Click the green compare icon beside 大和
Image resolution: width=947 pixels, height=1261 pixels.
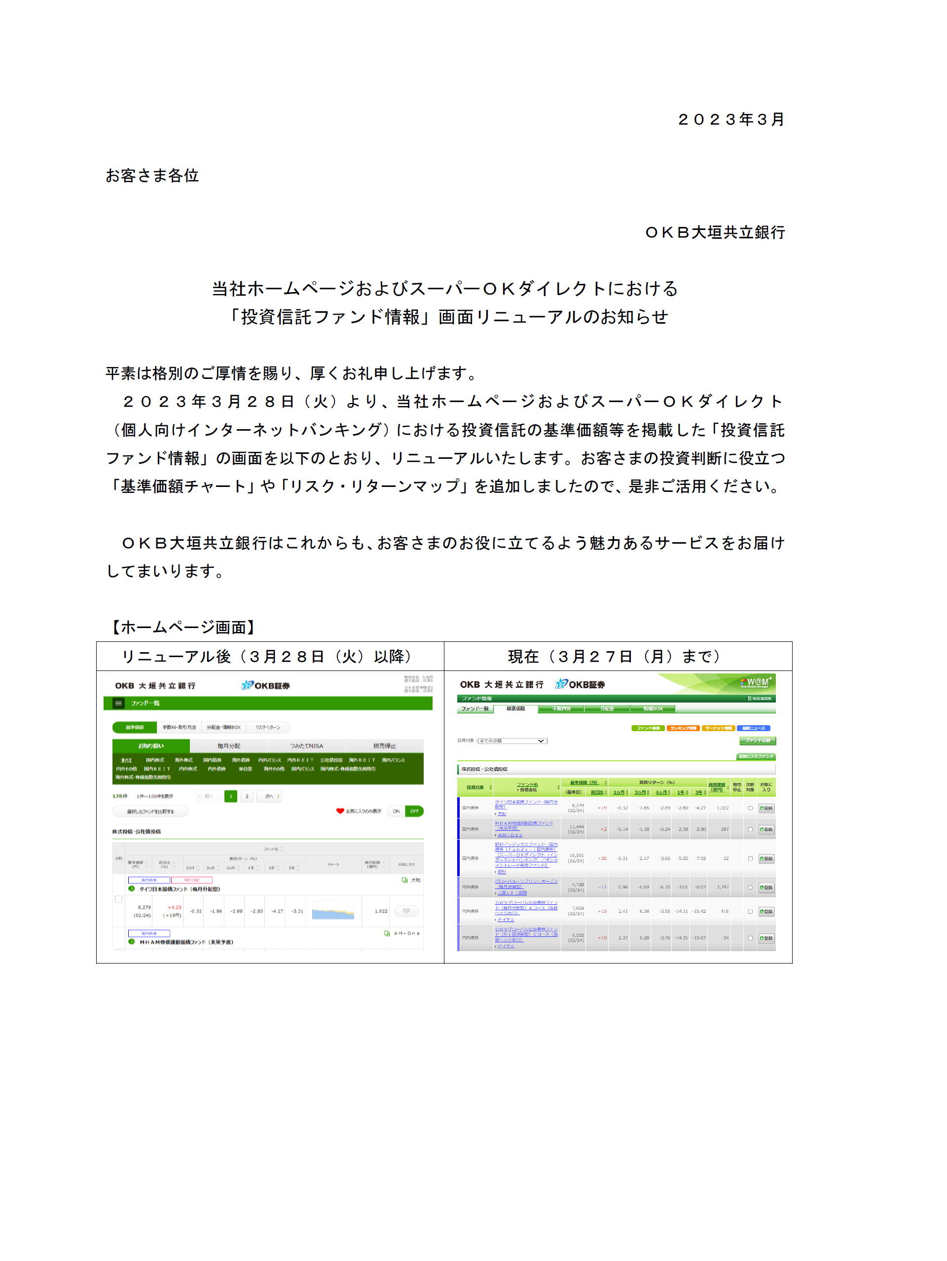click(x=404, y=880)
